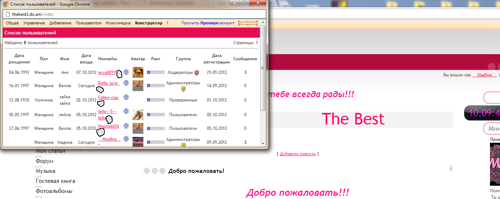
Task: Click the envelope icon next to anya8899
Action: coord(119,73)
